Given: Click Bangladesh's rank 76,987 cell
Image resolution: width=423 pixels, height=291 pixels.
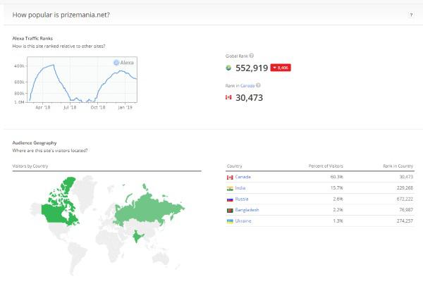Looking at the screenshot, I should click(406, 210).
